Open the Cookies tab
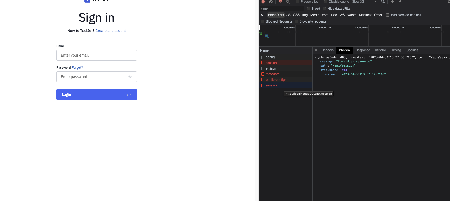The height and width of the screenshot is (201, 450). pos(412,50)
